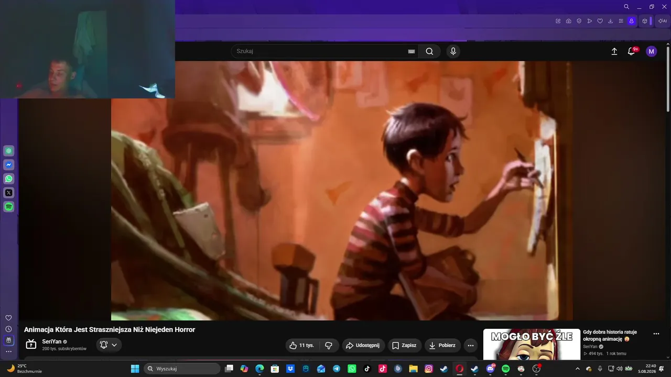
Task: Open the clock and date 22:40
Action: [x=648, y=369]
